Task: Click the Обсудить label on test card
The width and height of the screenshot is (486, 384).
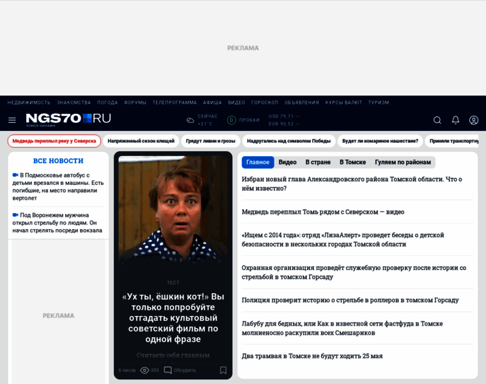Action: [185, 370]
